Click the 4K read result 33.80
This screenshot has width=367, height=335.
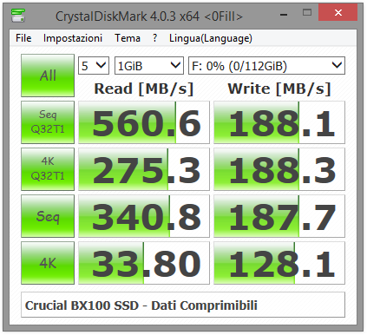point(144,263)
